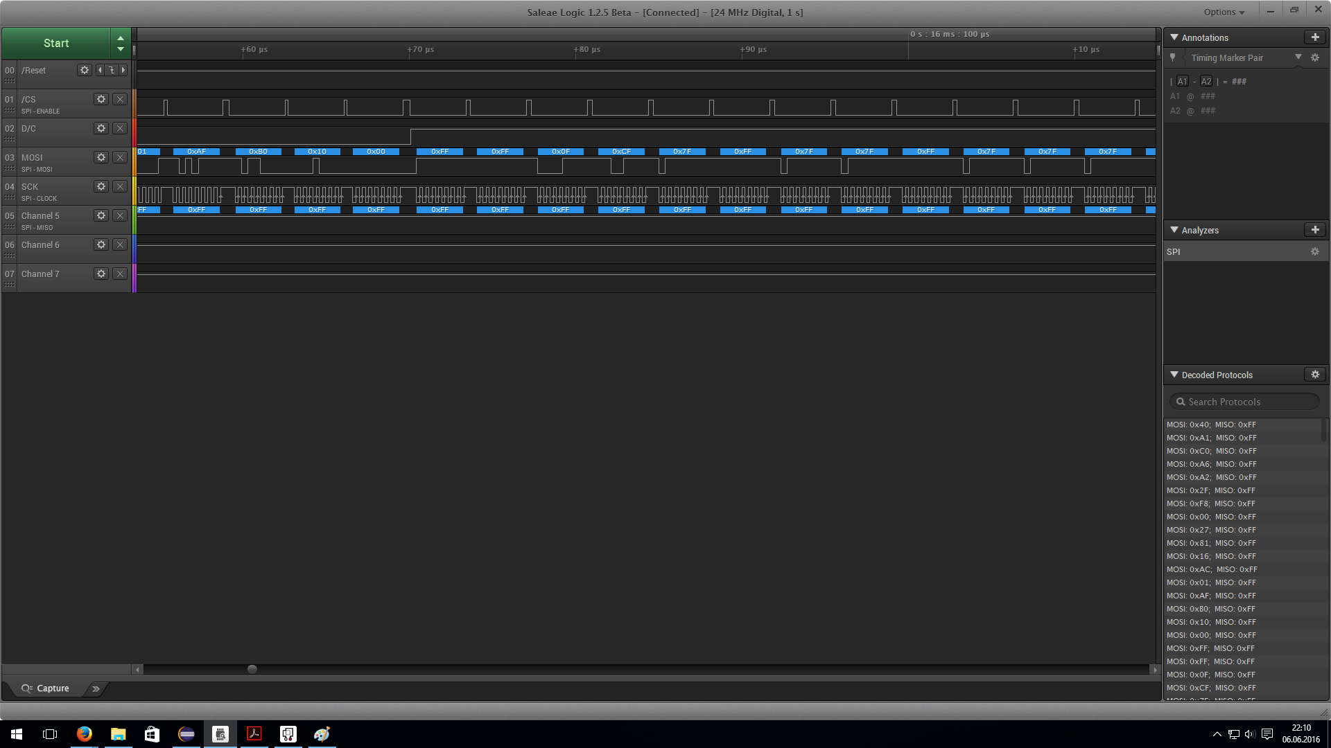The image size is (1331, 748).
Task: Open SPI analyzer settings gear
Action: pyautogui.click(x=1314, y=252)
